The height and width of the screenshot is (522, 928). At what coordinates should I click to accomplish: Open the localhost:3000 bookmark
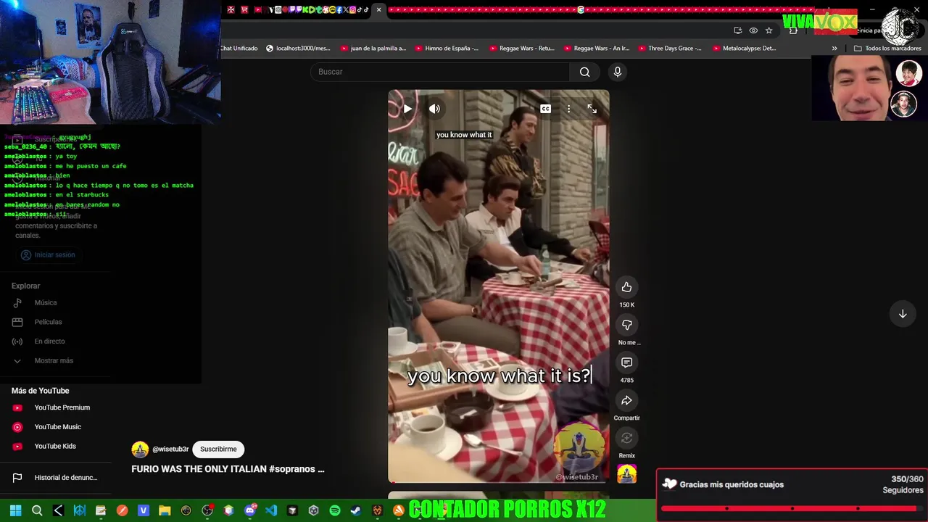(x=297, y=49)
